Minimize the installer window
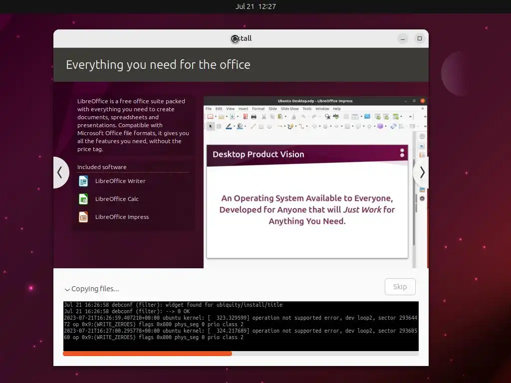 pos(403,39)
